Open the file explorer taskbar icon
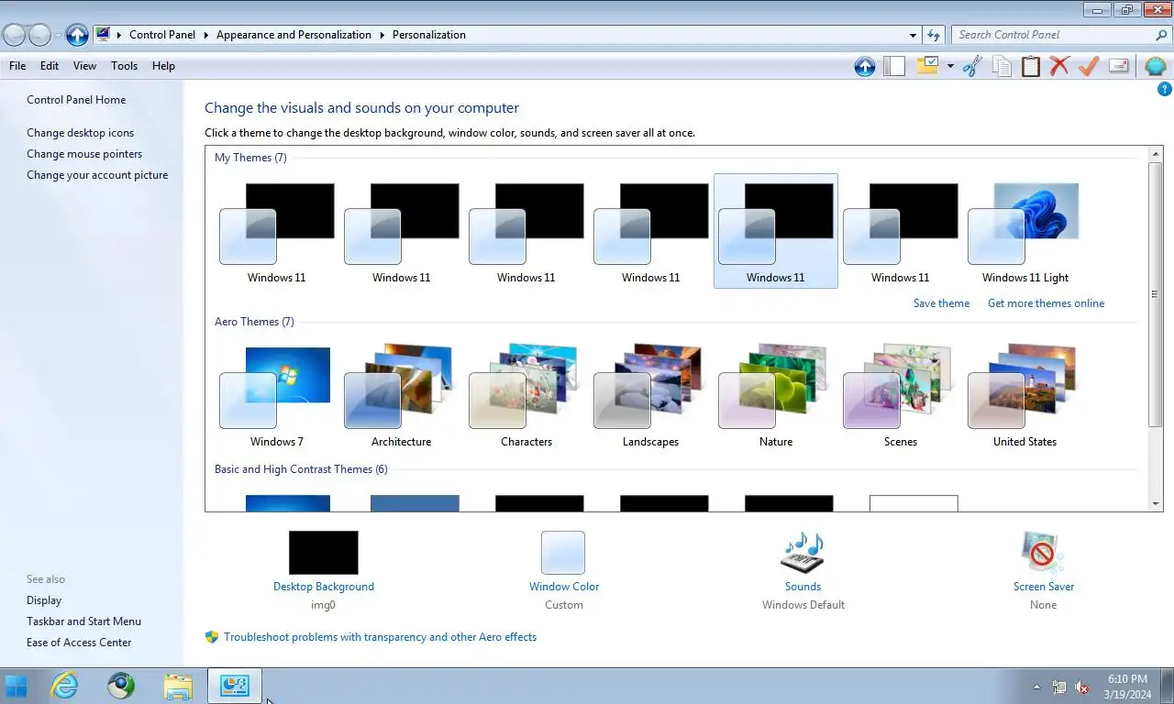 pyautogui.click(x=178, y=686)
